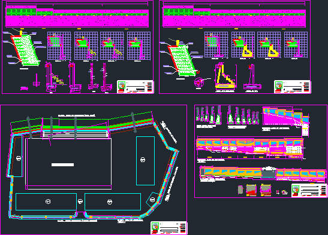The width and height of the screenshot is (328, 235).
Task: Click the logo in the elevations sheet title block
Action: [296, 189]
